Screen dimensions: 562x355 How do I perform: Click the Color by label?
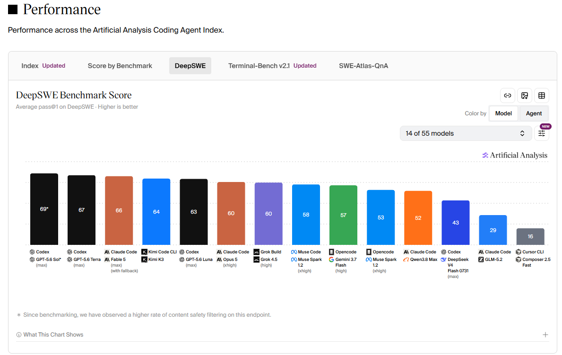(x=475, y=113)
